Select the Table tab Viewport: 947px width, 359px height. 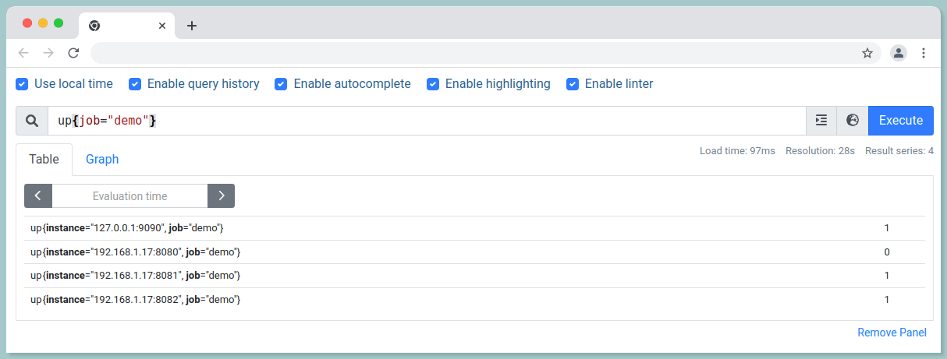(44, 159)
